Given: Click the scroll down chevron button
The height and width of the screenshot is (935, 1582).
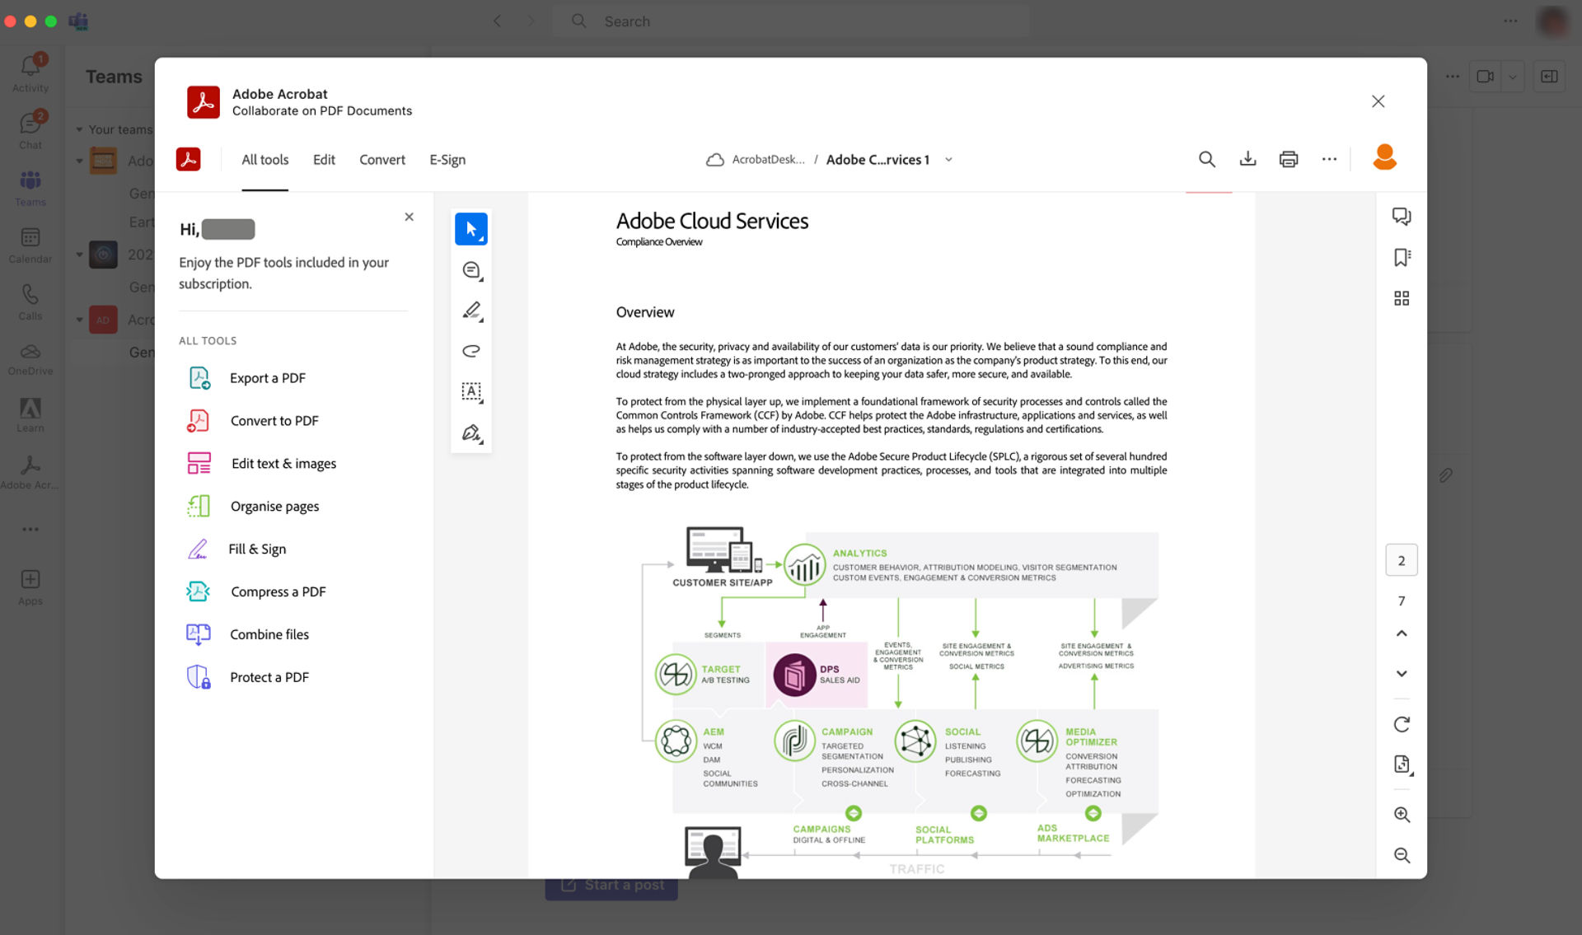Looking at the screenshot, I should pyautogui.click(x=1402, y=673).
